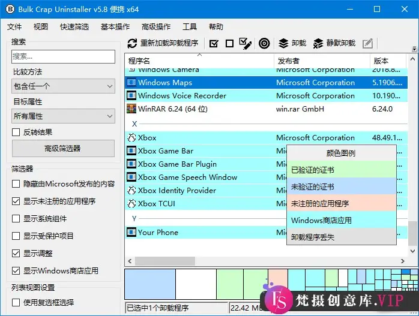Click the toolbar overflow arrow at right edge
The height and width of the screenshot is (316, 419).
tap(414, 49)
